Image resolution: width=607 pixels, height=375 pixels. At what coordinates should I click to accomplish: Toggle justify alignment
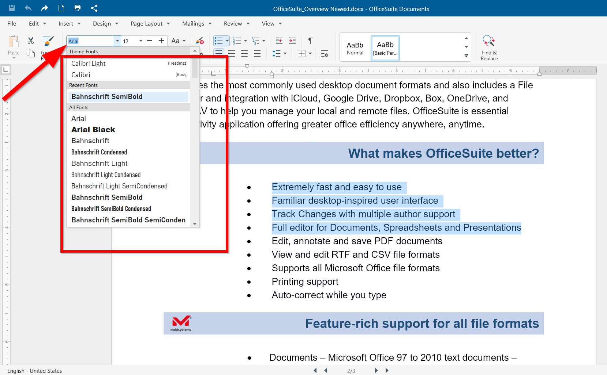pos(257,53)
